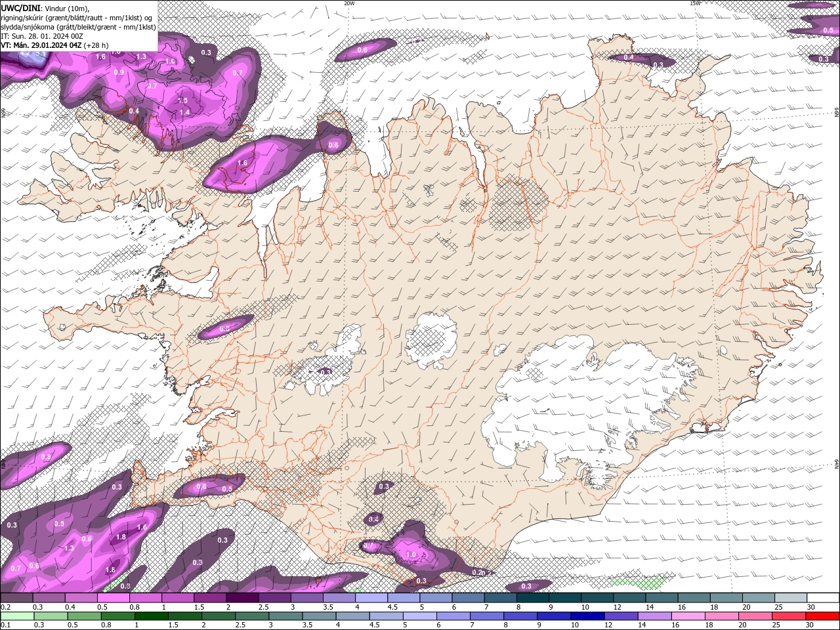Click the 64N latitude label at right edge
840x630 pixels.
click(837, 464)
